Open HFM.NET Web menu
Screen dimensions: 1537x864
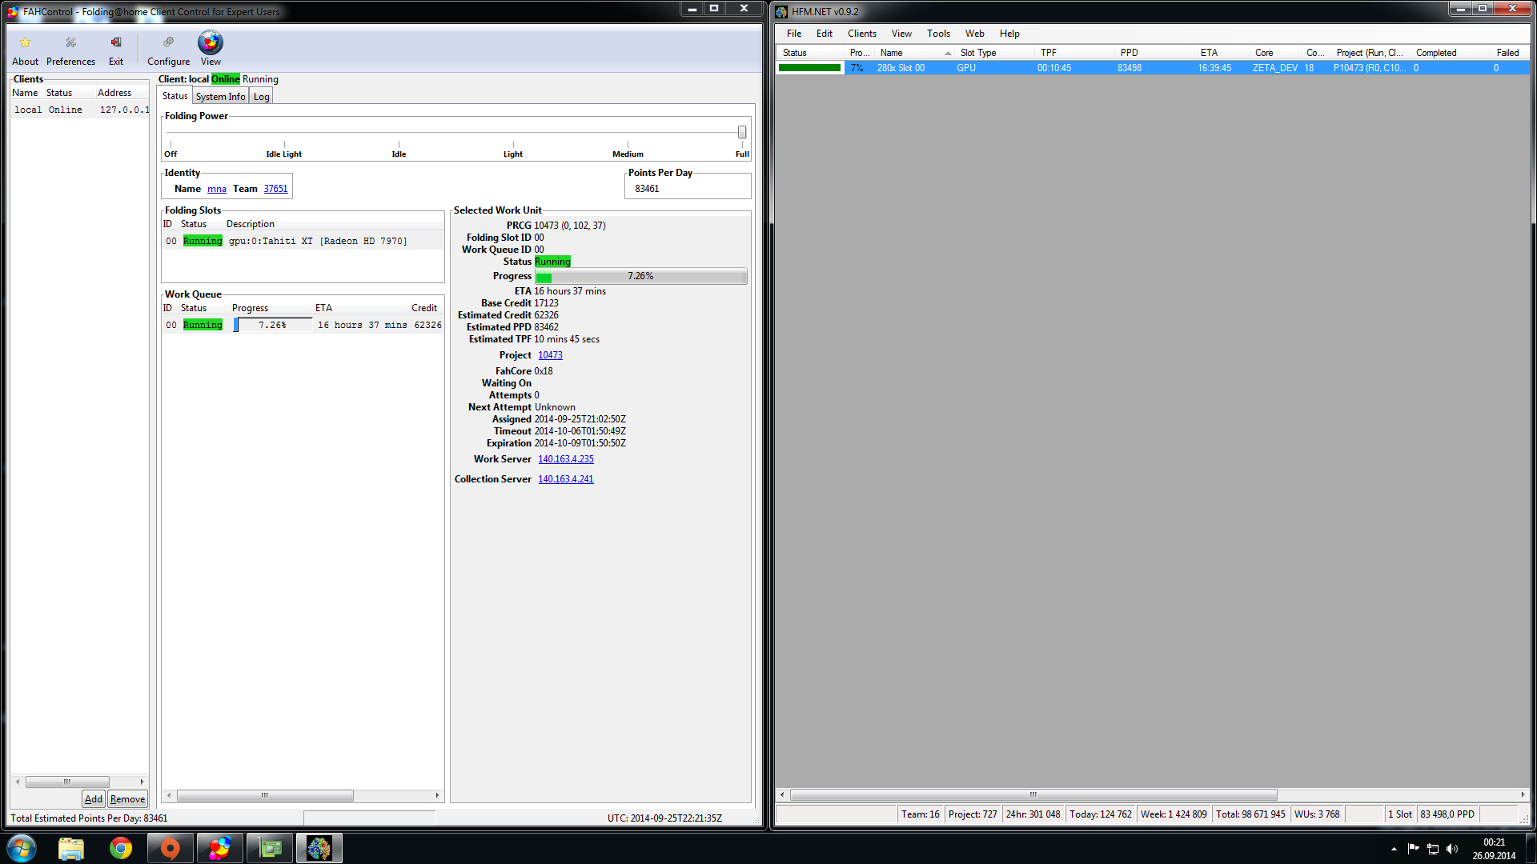974,34
